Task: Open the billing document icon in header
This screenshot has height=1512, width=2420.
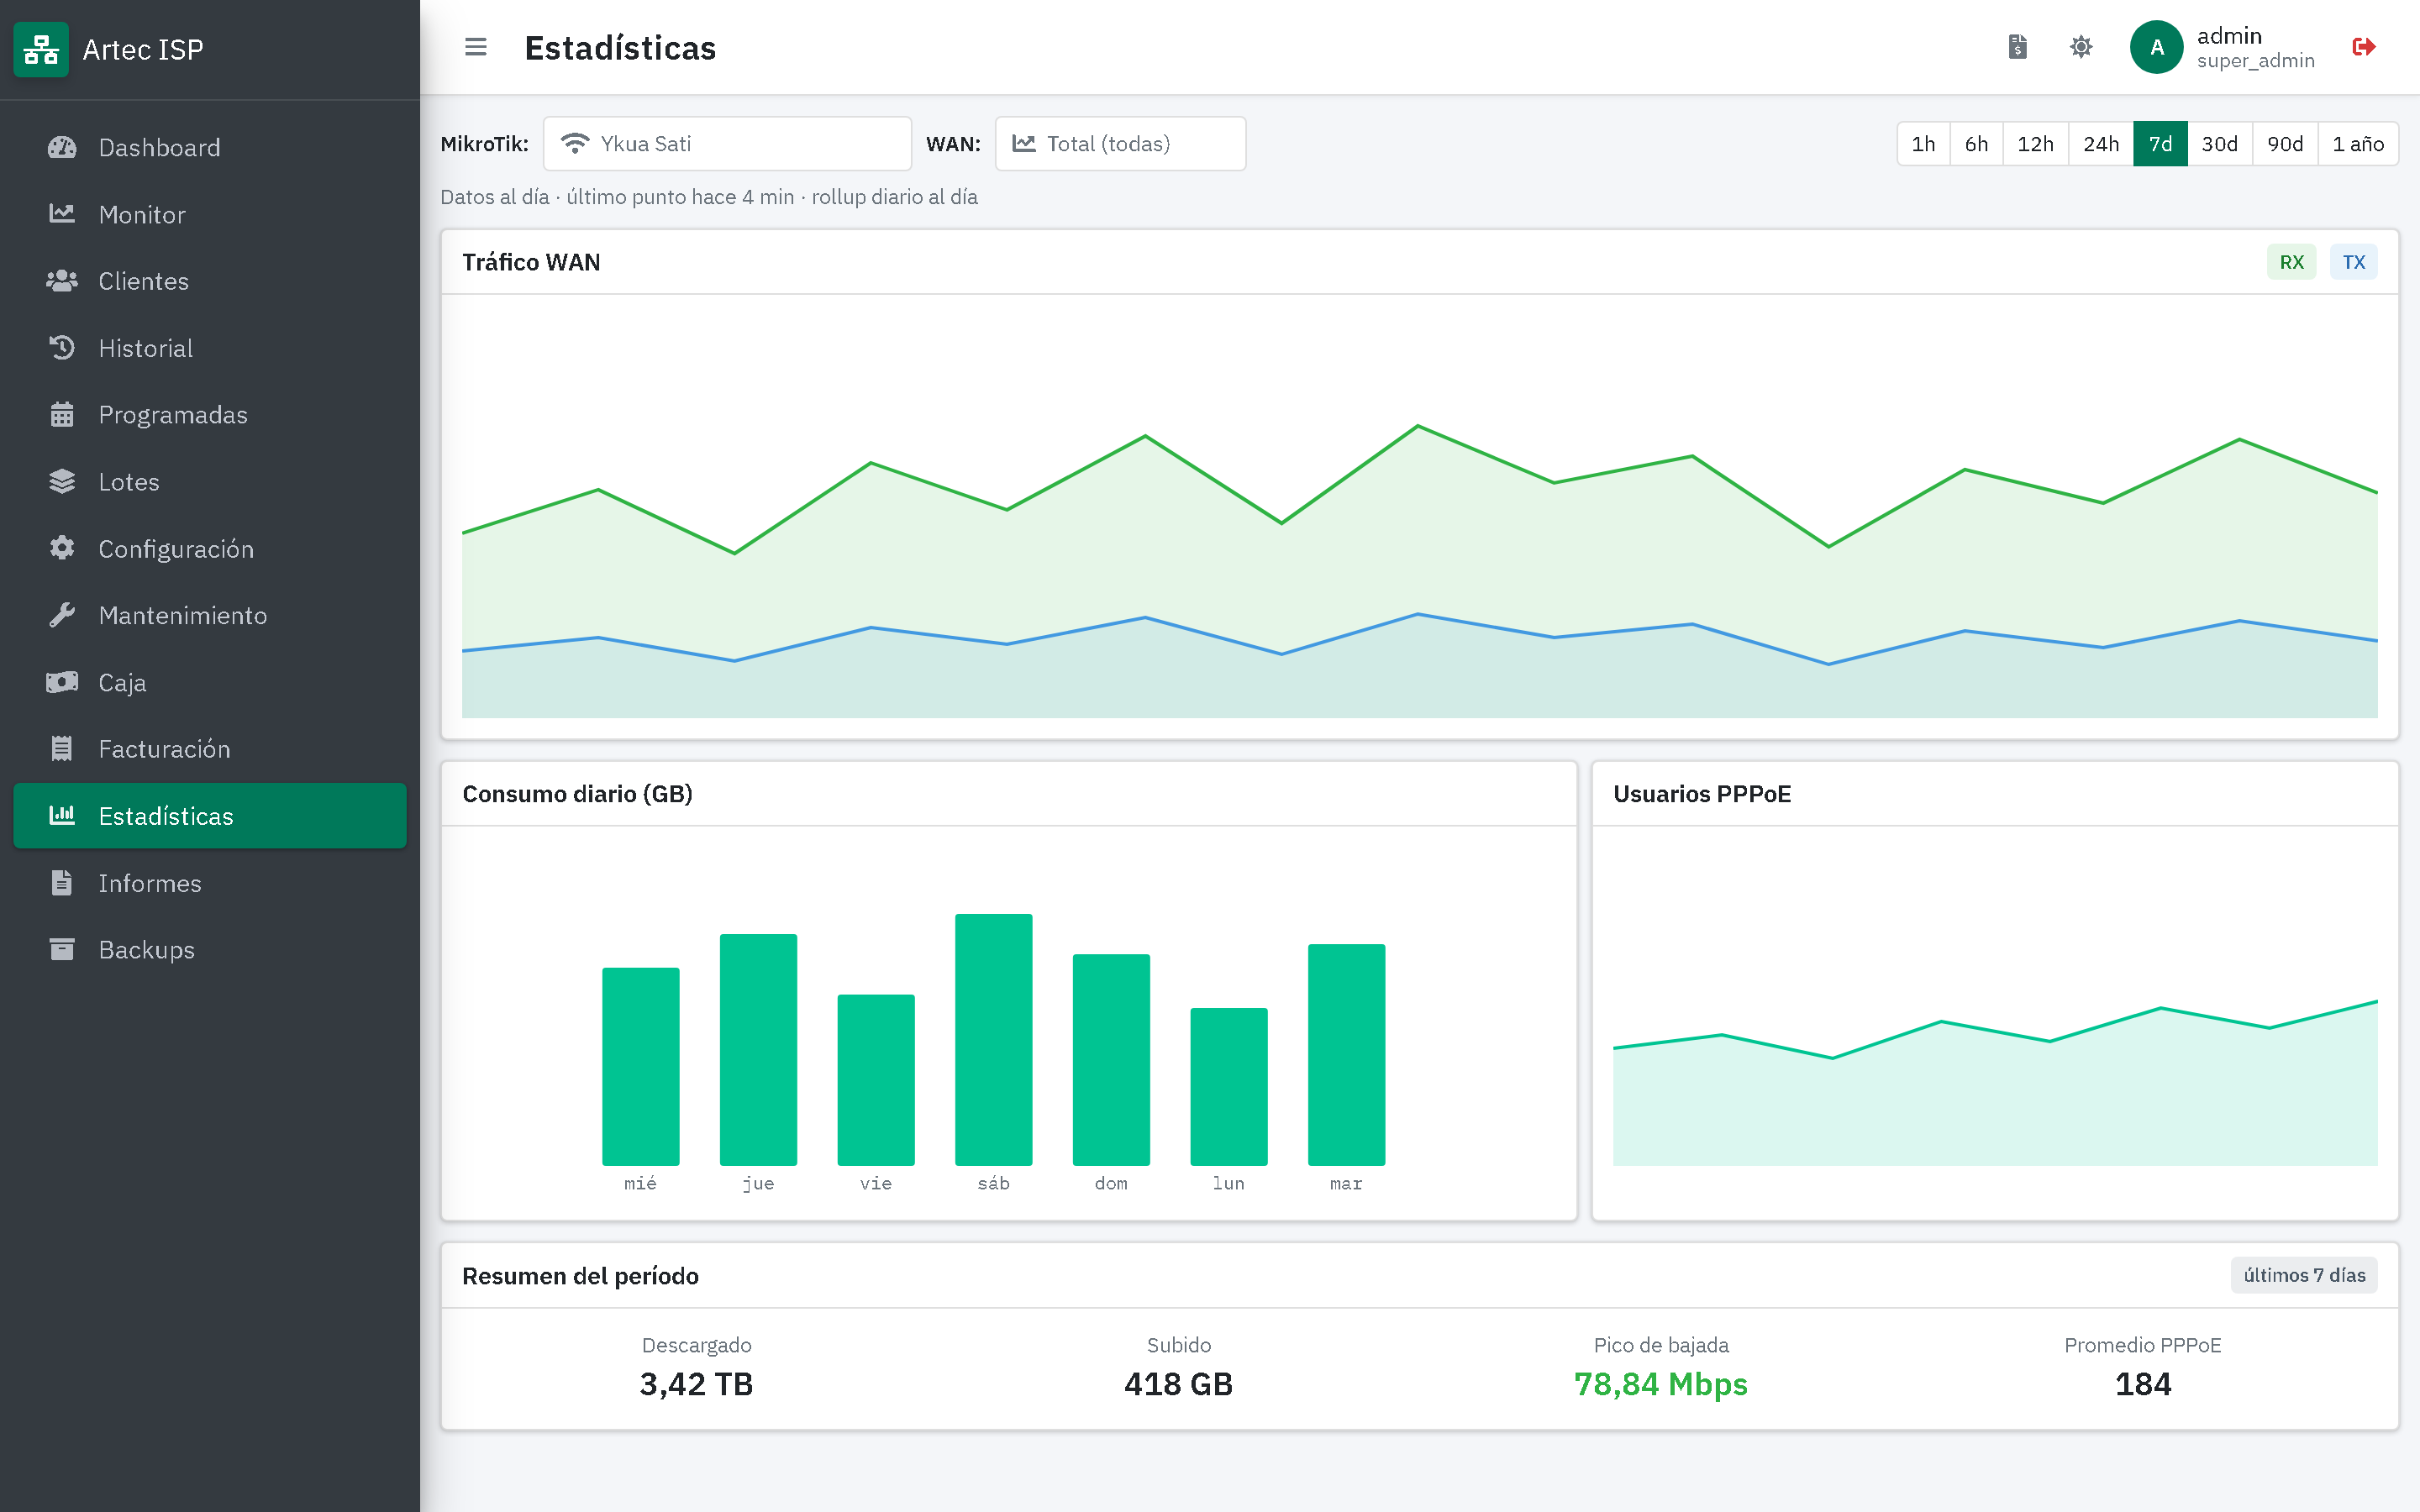Action: click(x=2018, y=47)
